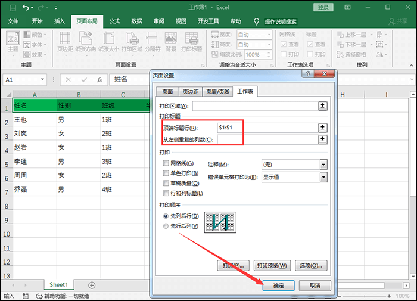Screen dimensions: 417x301
Task: Select Down, then over (先列后行) radio
Action: pyautogui.click(x=166, y=216)
